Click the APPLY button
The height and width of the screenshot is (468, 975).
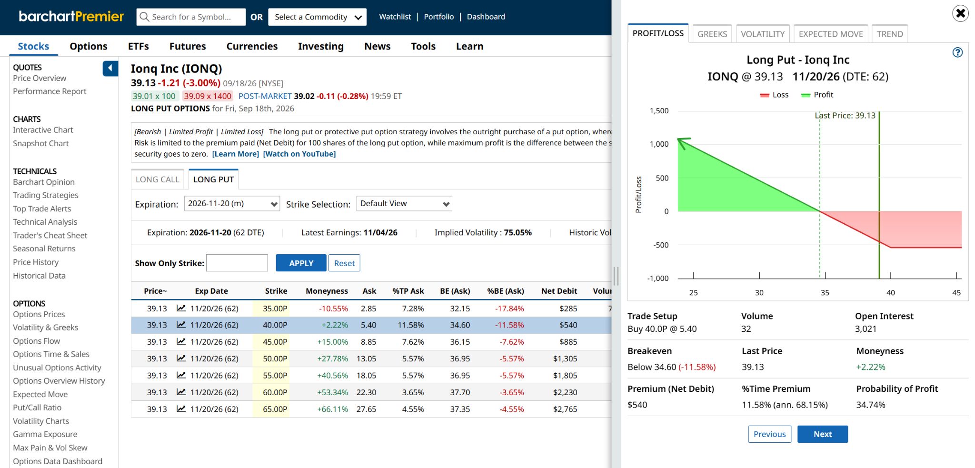(x=301, y=263)
